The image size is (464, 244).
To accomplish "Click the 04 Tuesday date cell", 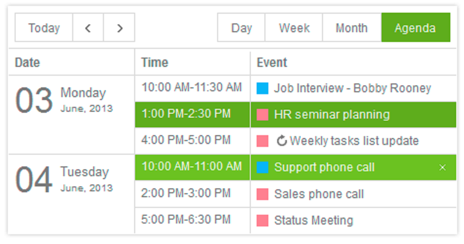I will pos(71,194).
